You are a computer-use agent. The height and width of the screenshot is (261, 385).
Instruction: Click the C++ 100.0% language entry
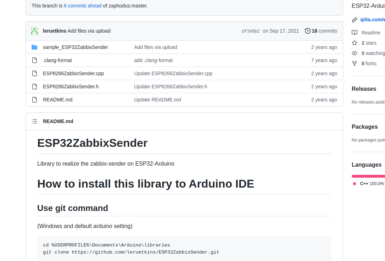click(x=372, y=184)
